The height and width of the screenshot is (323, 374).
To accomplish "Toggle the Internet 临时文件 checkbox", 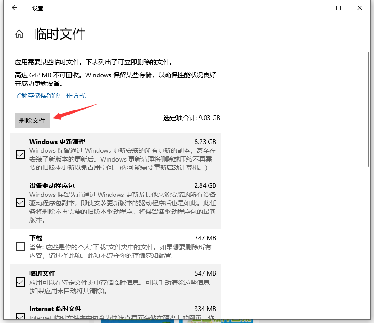I will click(x=20, y=316).
